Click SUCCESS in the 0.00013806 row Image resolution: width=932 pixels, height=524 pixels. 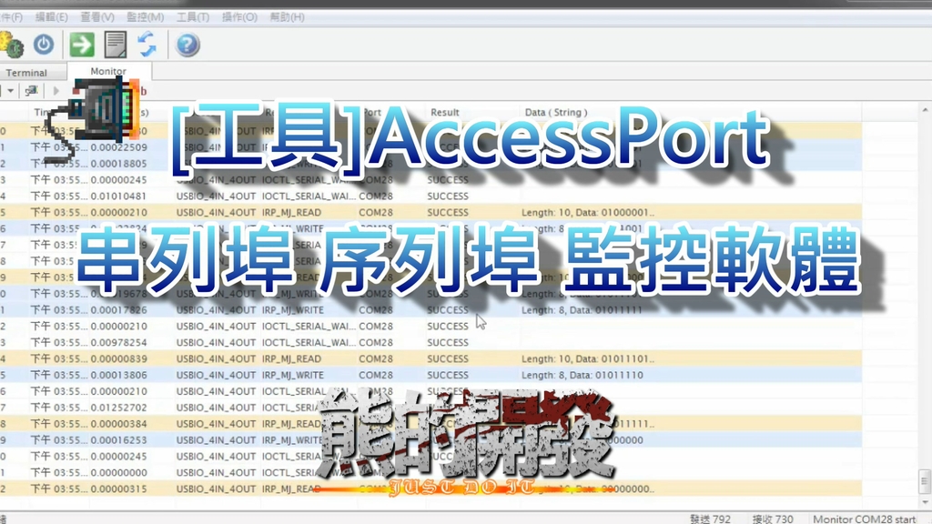(x=448, y=375)
